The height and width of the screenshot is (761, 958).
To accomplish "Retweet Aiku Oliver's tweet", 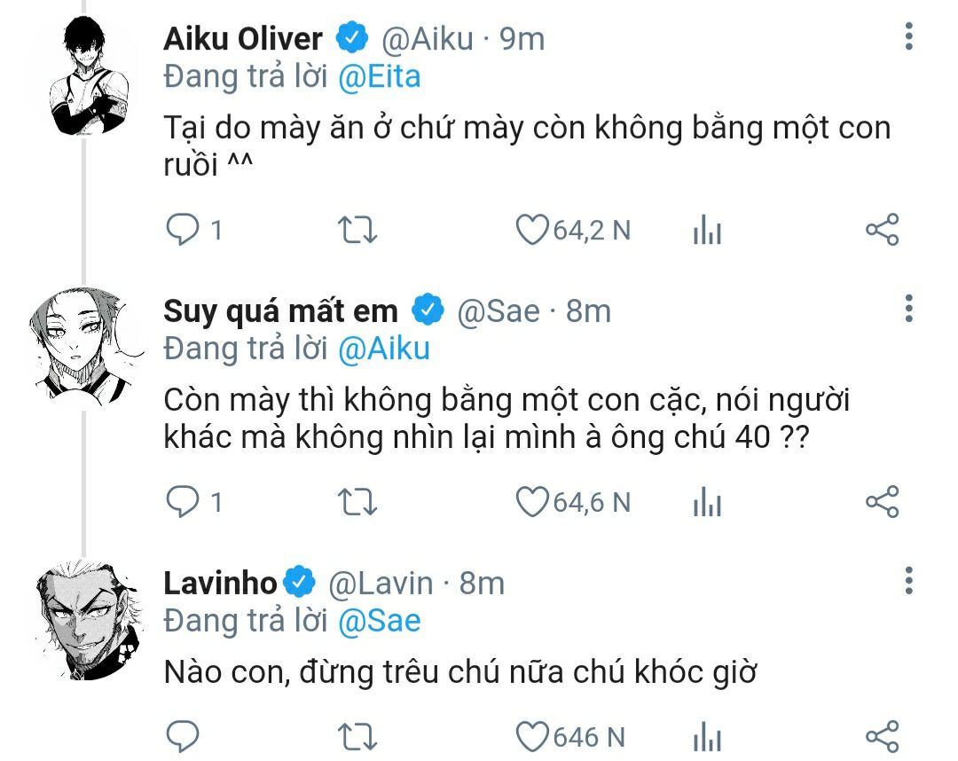I will point(358,231).
